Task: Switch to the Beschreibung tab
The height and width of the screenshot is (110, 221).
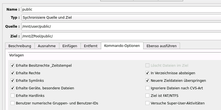Action: [x=20, y=46]
